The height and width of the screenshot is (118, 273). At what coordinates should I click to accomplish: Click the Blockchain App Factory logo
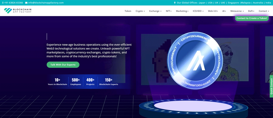tap(18, 11)
